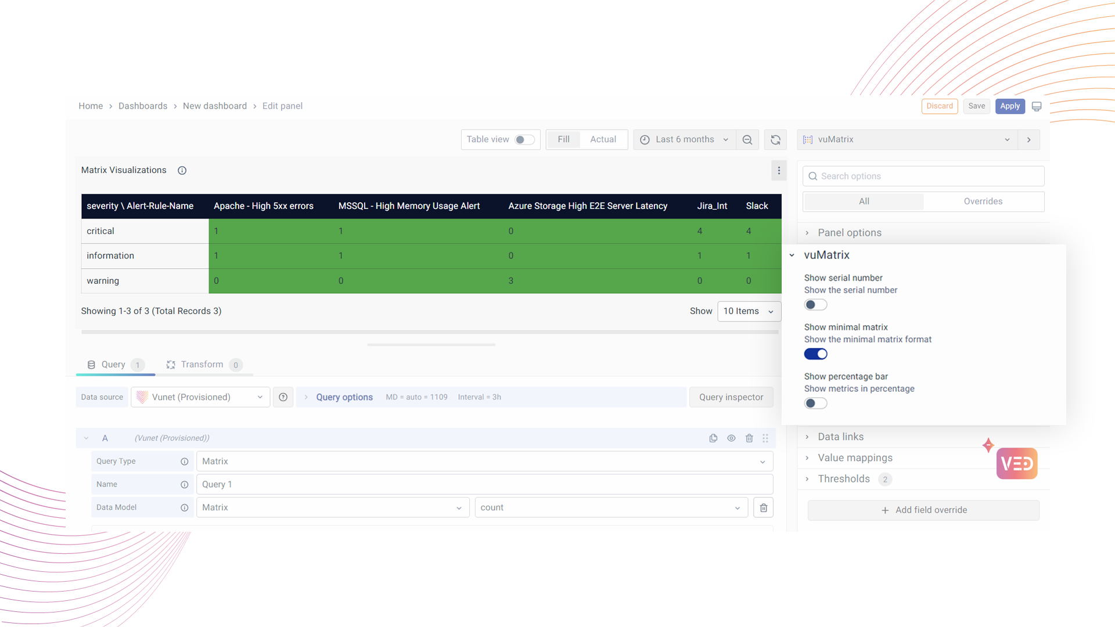
Task: Delete the count data model row
Action: [x=763, y=508]
